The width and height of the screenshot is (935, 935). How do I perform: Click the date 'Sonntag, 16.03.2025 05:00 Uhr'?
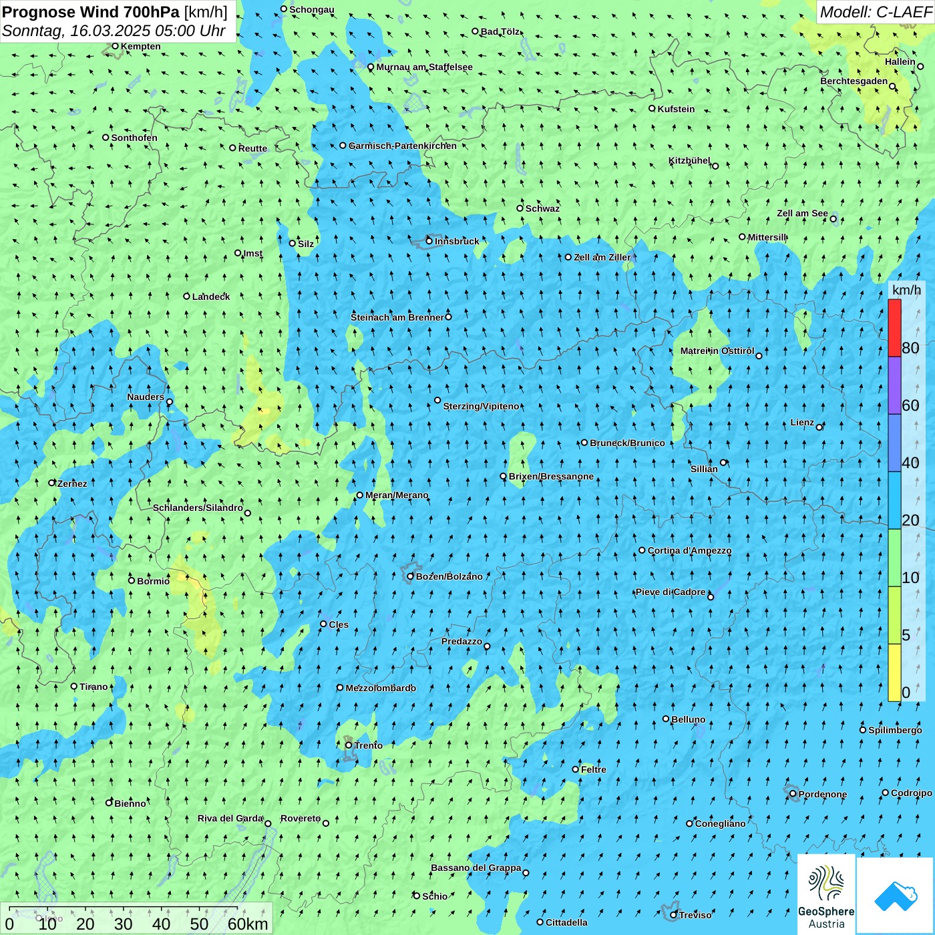(x=114, y=31)
